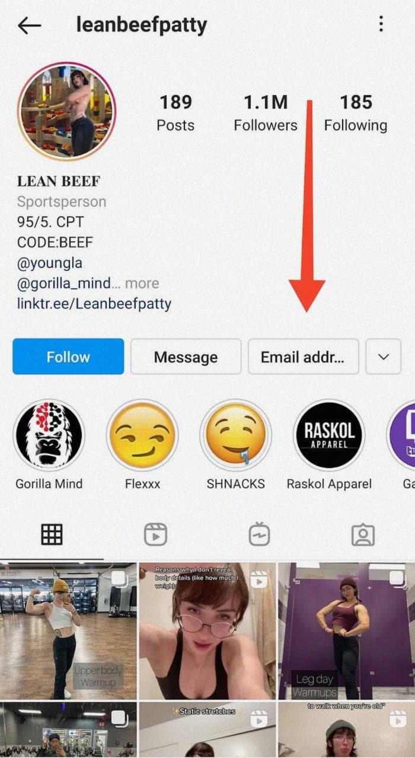
Task: Click the blue Follow button
Action: (68, 356)
